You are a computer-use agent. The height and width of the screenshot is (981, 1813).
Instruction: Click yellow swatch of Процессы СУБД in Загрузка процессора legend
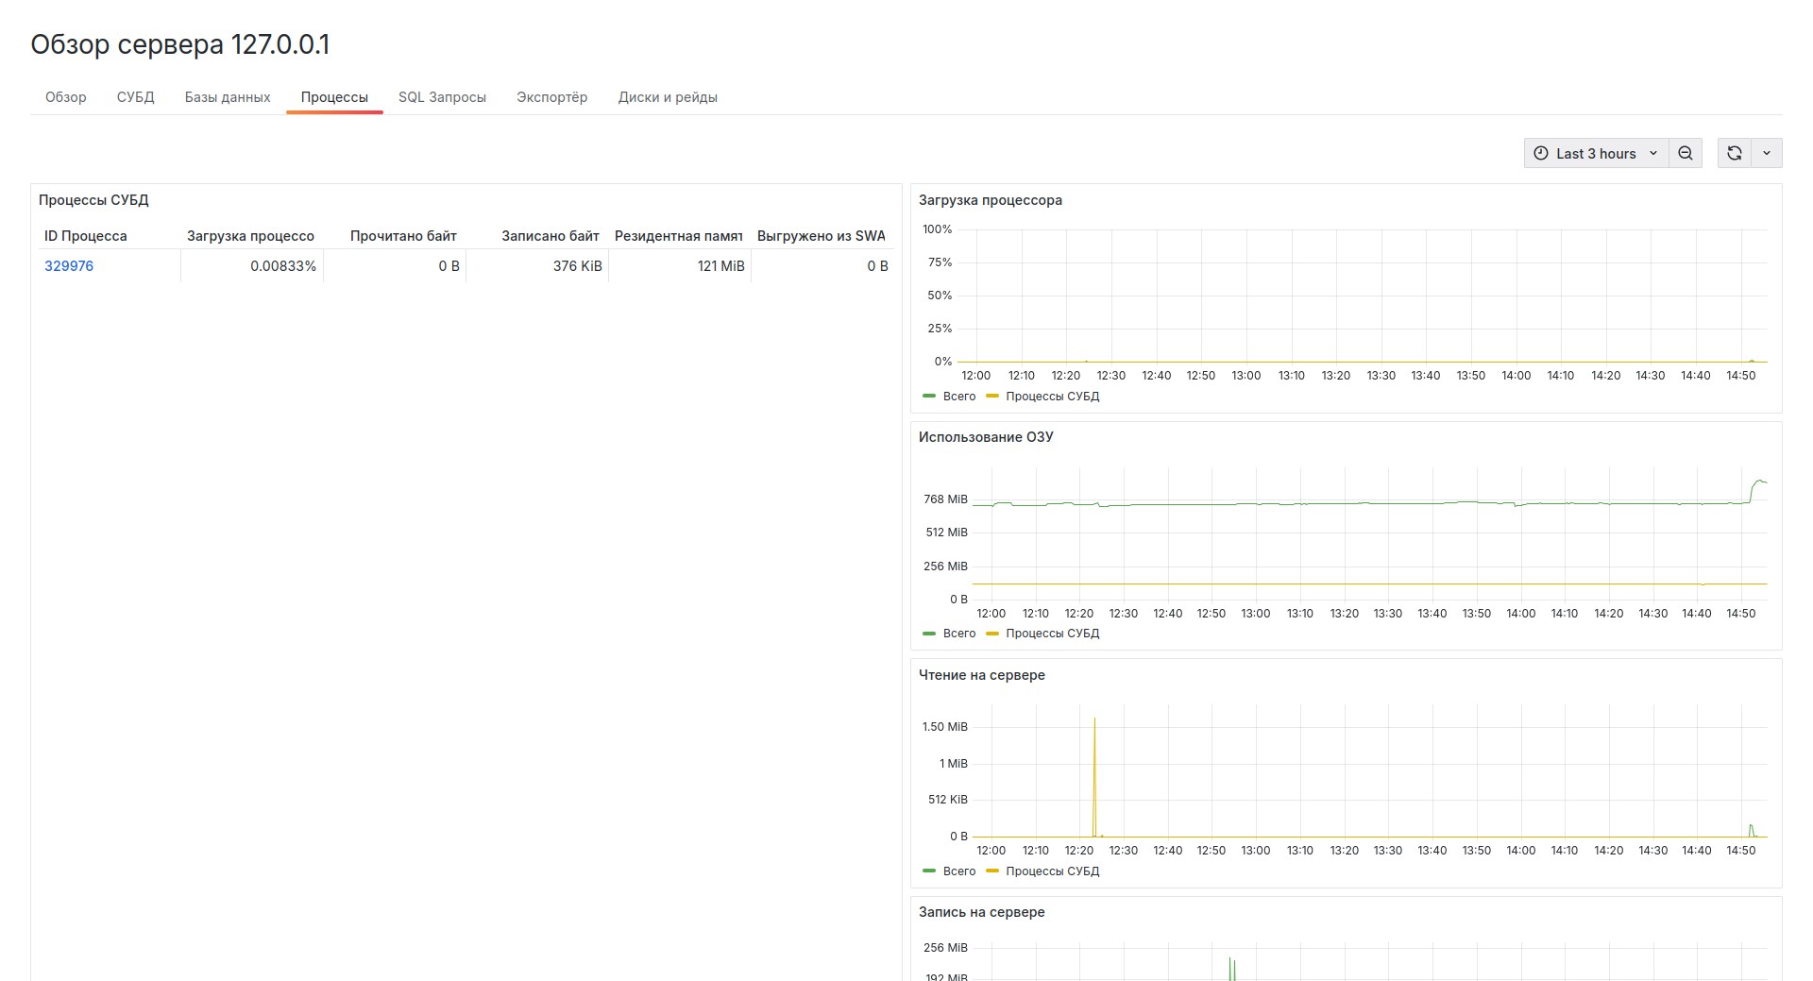point(991,397)
